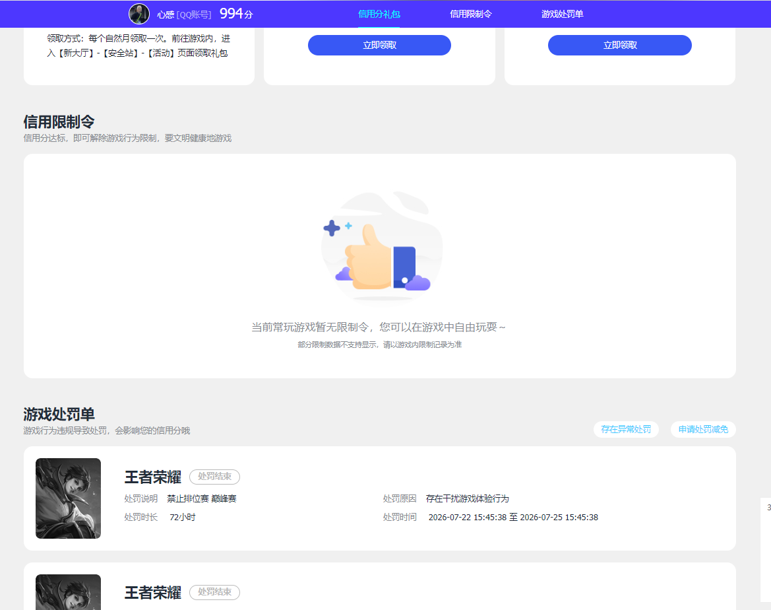This screenshot has height=610, width=771.
Task: Click the note 部分限制数据不支持显示
Action: [380, 345]
